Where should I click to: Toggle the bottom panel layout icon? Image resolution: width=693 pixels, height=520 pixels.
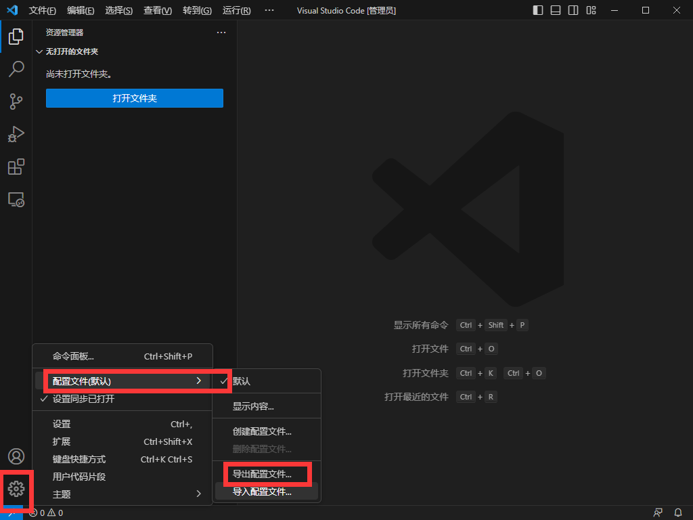pos(556,10)
